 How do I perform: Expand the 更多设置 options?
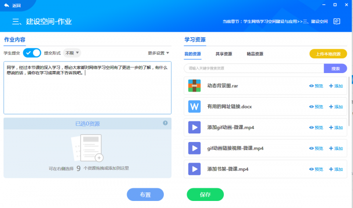[x=158, y=53]
